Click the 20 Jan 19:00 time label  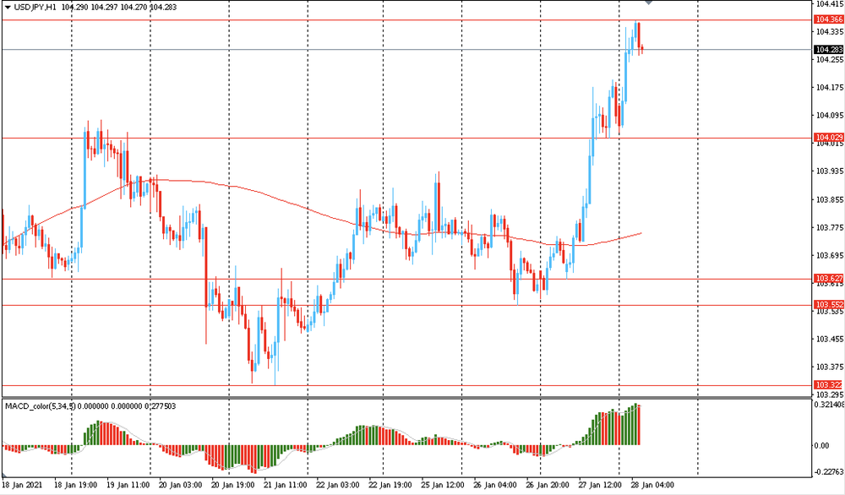pos(233,485)
